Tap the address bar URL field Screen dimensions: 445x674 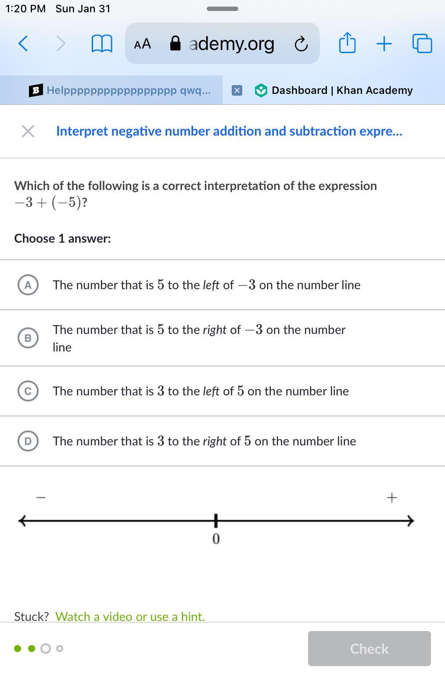pyautogui.click(x=231, y=43)
